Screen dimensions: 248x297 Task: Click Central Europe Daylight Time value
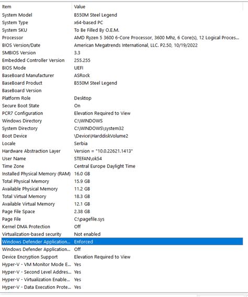click(x=105, y=166)
